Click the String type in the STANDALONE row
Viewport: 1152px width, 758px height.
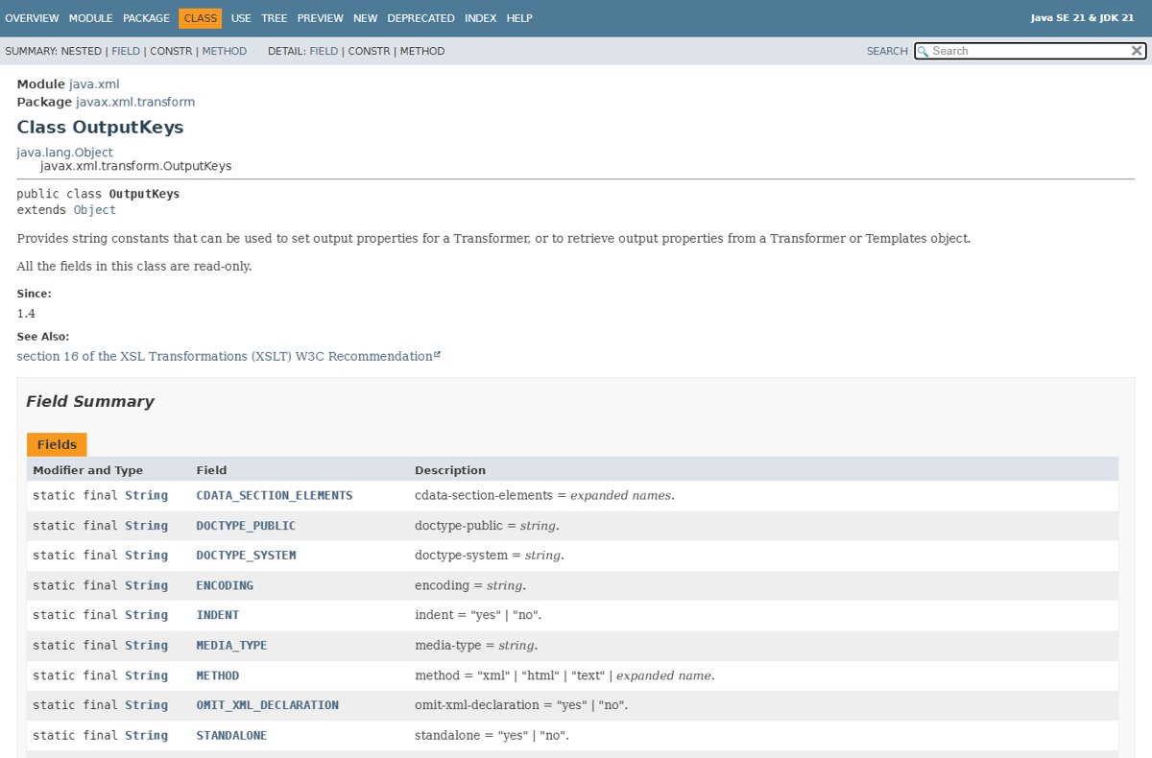(x=146, y=735)
